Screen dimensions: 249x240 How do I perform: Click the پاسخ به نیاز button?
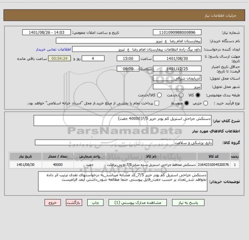click(x=188, y=203)
